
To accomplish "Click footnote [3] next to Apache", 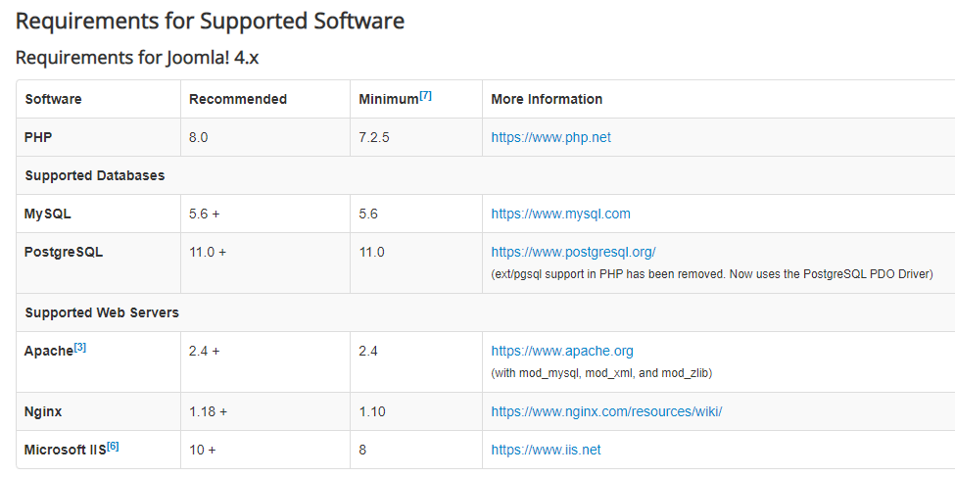I will (79, 348).
